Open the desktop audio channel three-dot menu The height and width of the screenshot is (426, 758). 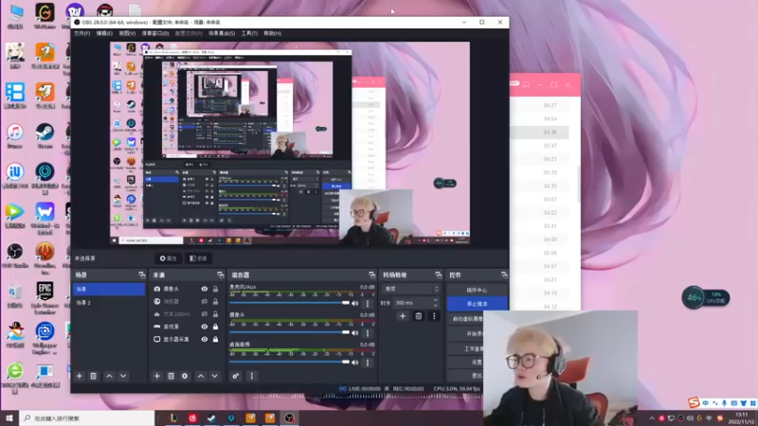[x=368, y=363]
